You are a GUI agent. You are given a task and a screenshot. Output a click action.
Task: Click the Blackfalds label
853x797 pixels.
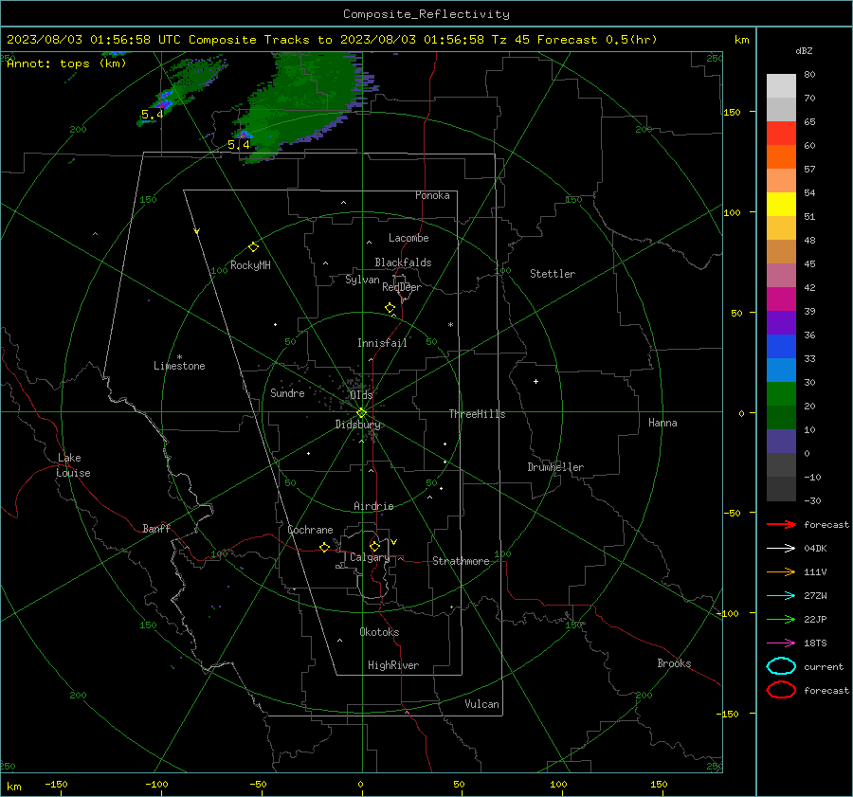pyautogui.click(x=403, y=263)
